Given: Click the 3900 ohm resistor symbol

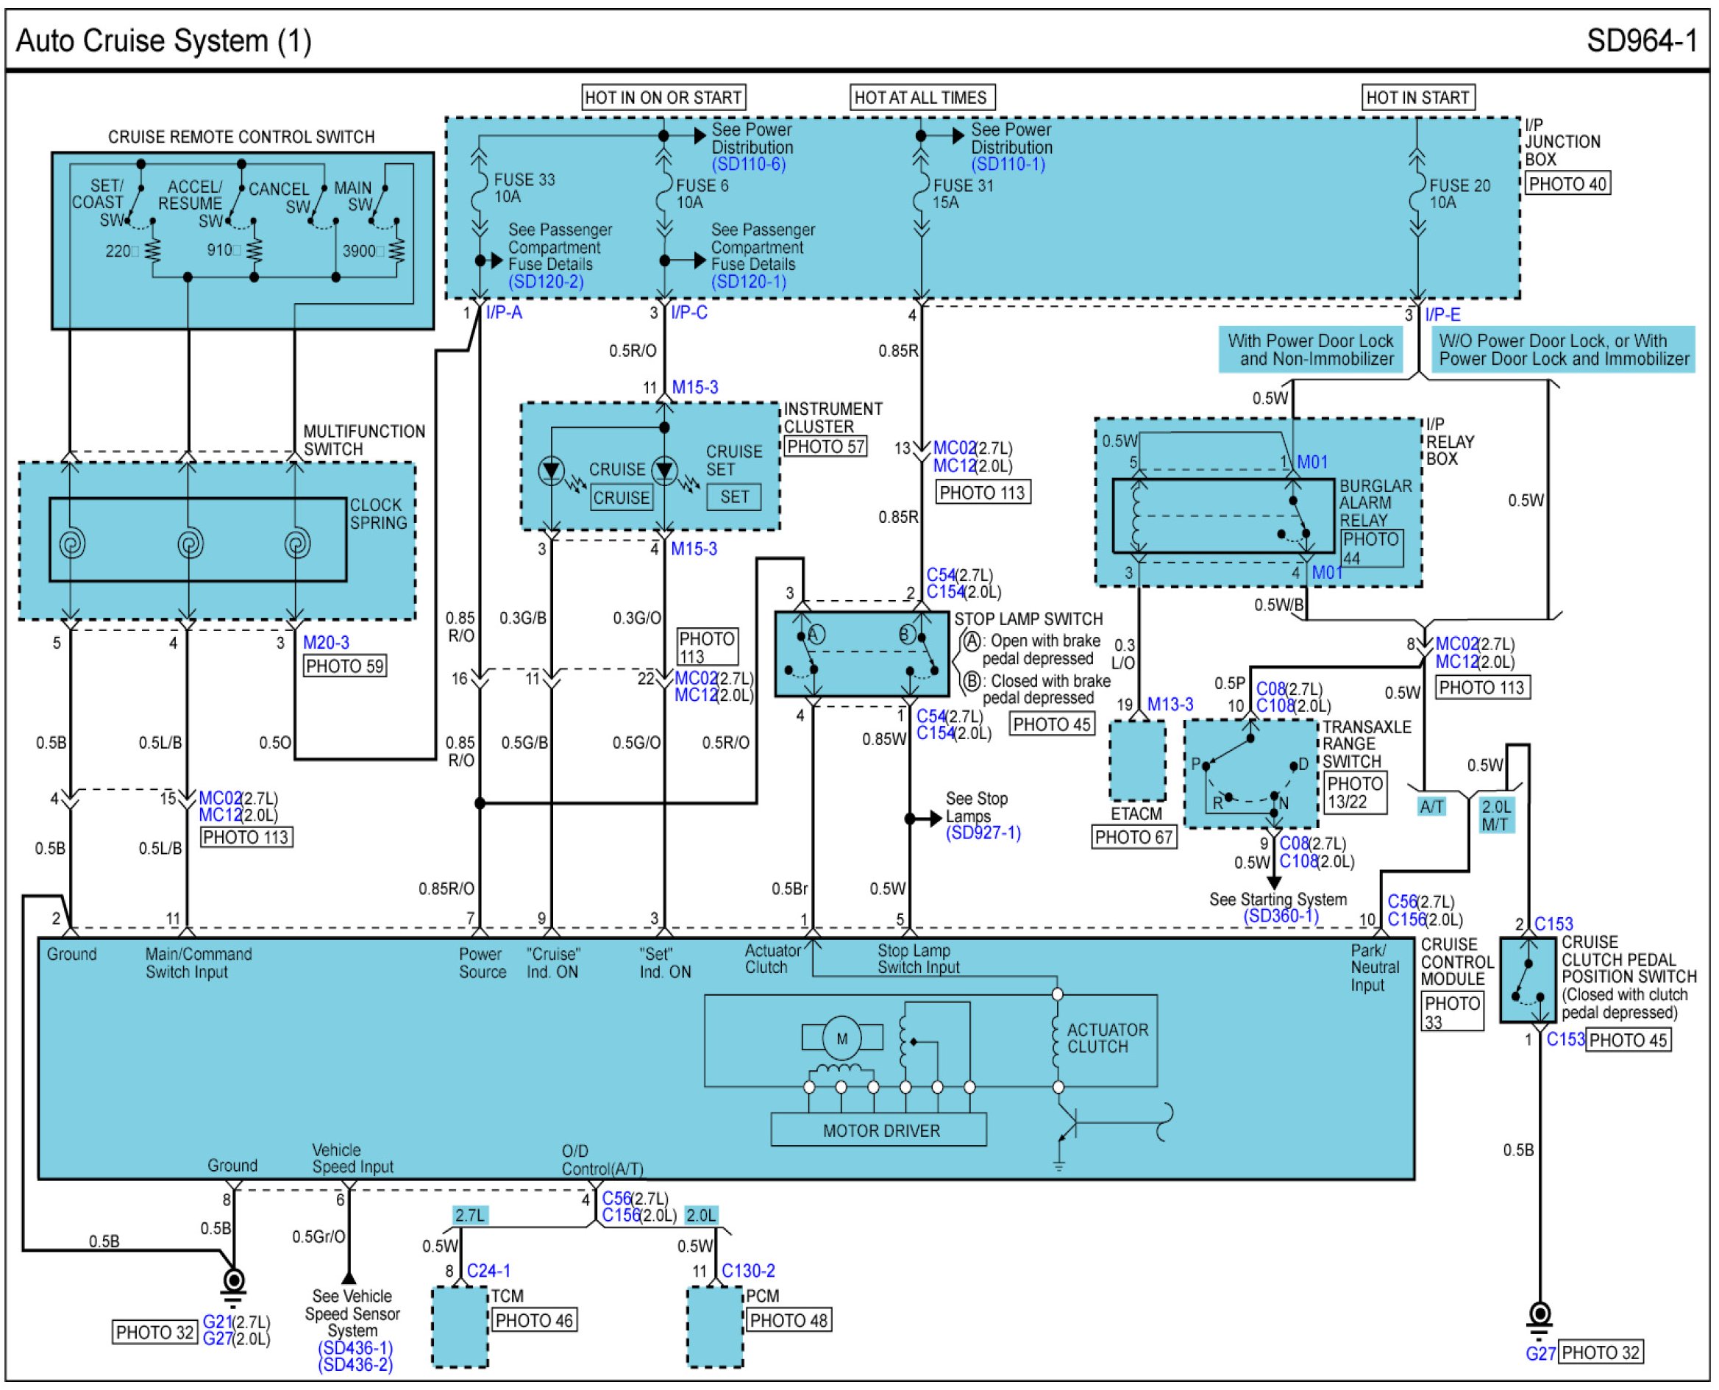Looking at the screenshot, I should tap(397, 251).
